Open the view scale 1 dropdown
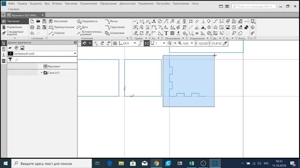 pyautogui.click(x=164, y=43)
